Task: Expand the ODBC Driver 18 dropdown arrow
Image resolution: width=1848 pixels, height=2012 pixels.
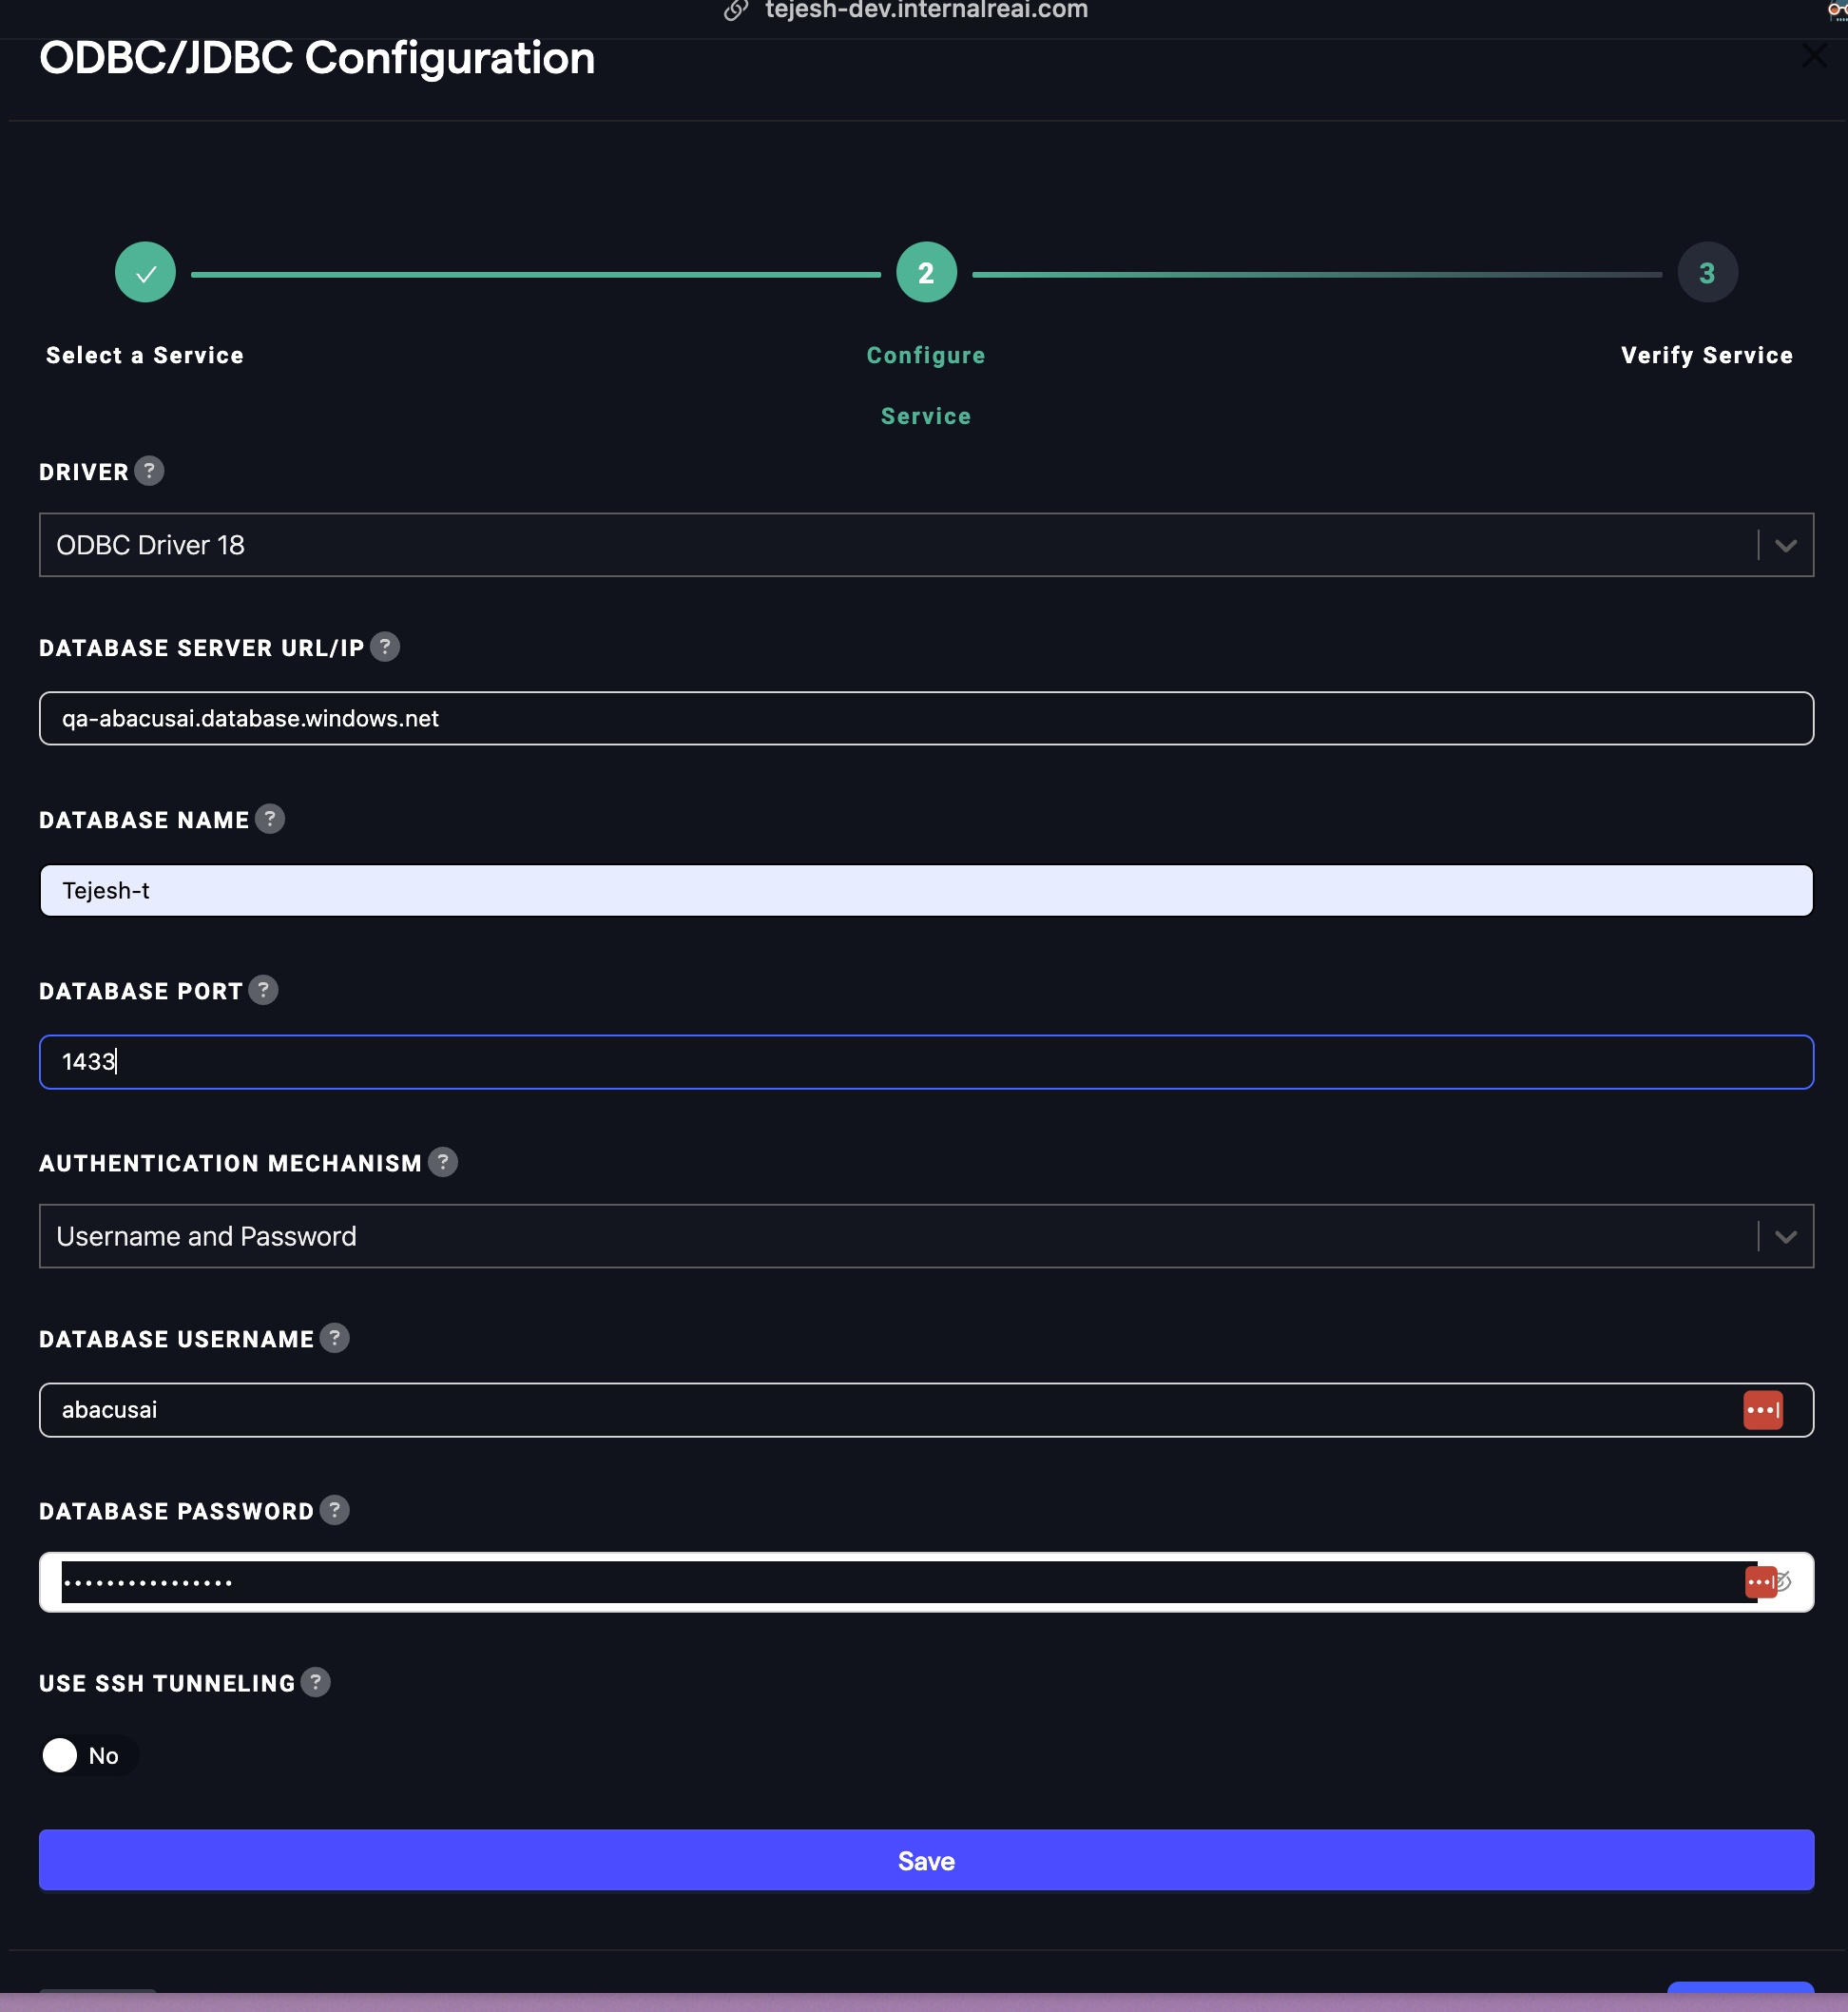Action: pyautogui.click(x=1785, y=545)
